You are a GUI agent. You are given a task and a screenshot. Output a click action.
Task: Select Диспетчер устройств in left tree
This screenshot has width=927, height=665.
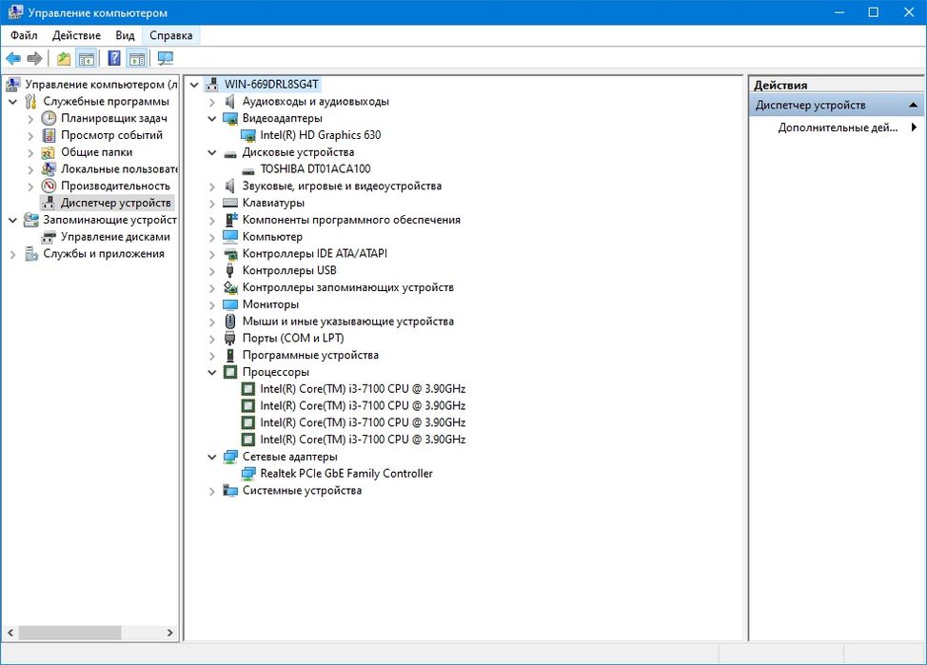pyautogui.click(x=116, y=203)
